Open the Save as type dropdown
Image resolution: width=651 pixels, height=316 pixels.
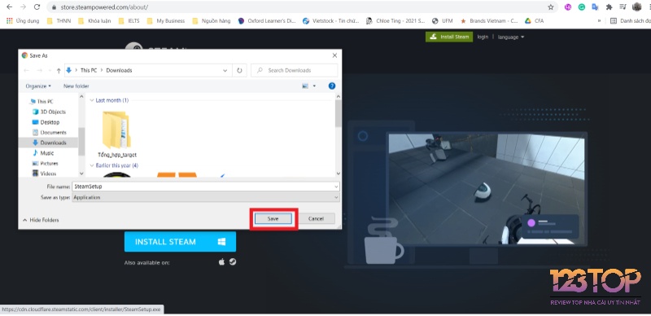point(206,197)
